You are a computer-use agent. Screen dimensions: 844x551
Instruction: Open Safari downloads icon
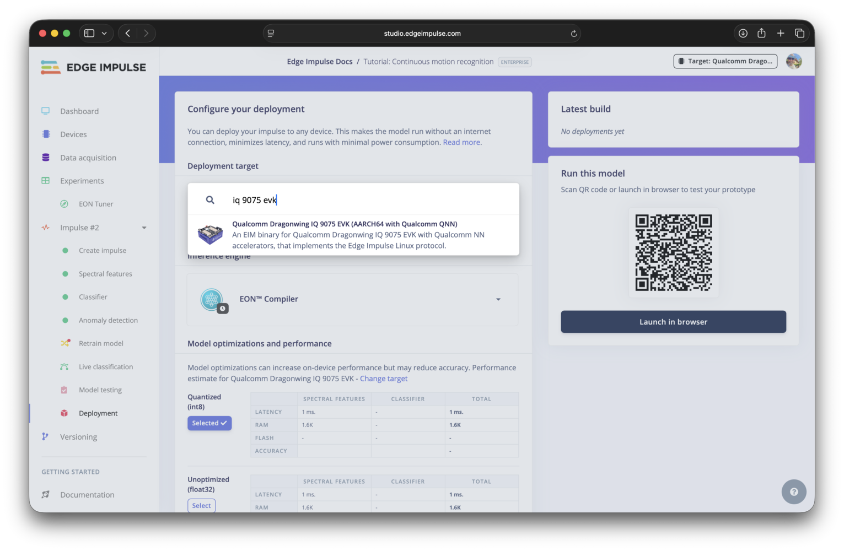tap(743, 33)
